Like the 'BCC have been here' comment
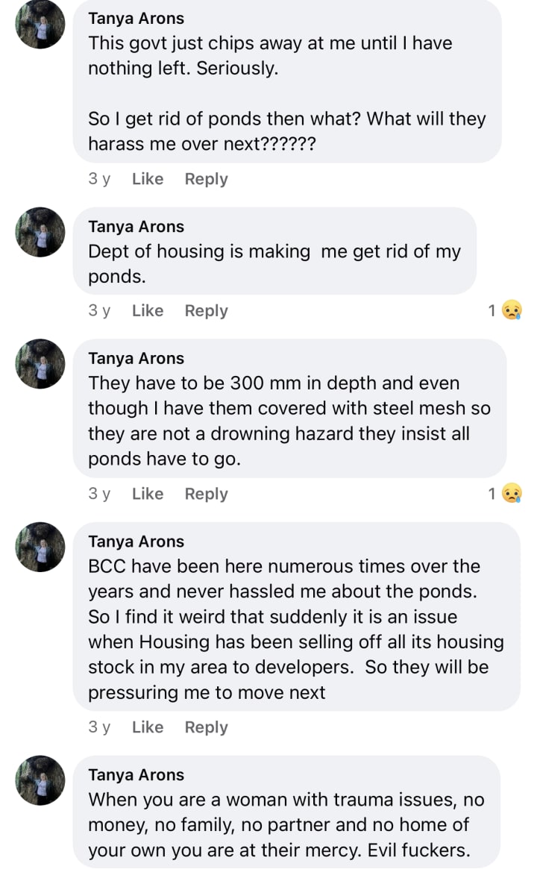 click(x=147, y=727)
